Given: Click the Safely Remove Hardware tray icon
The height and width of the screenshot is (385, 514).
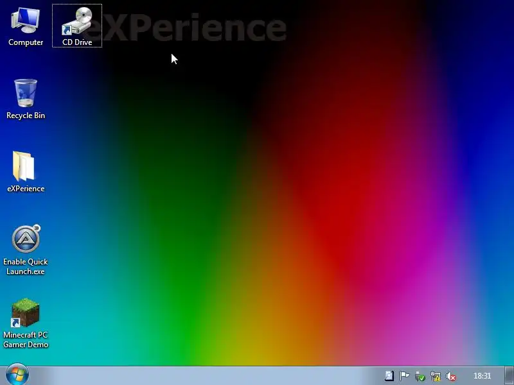Looking at the screenshot, I should click(x=420, y=376).
